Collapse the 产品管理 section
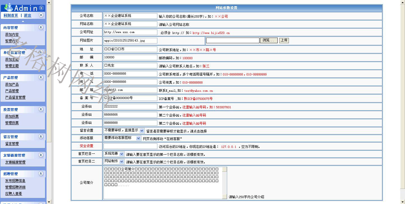Image resolution: width=405 pixels, height=204 pixels. click(41, 77)
